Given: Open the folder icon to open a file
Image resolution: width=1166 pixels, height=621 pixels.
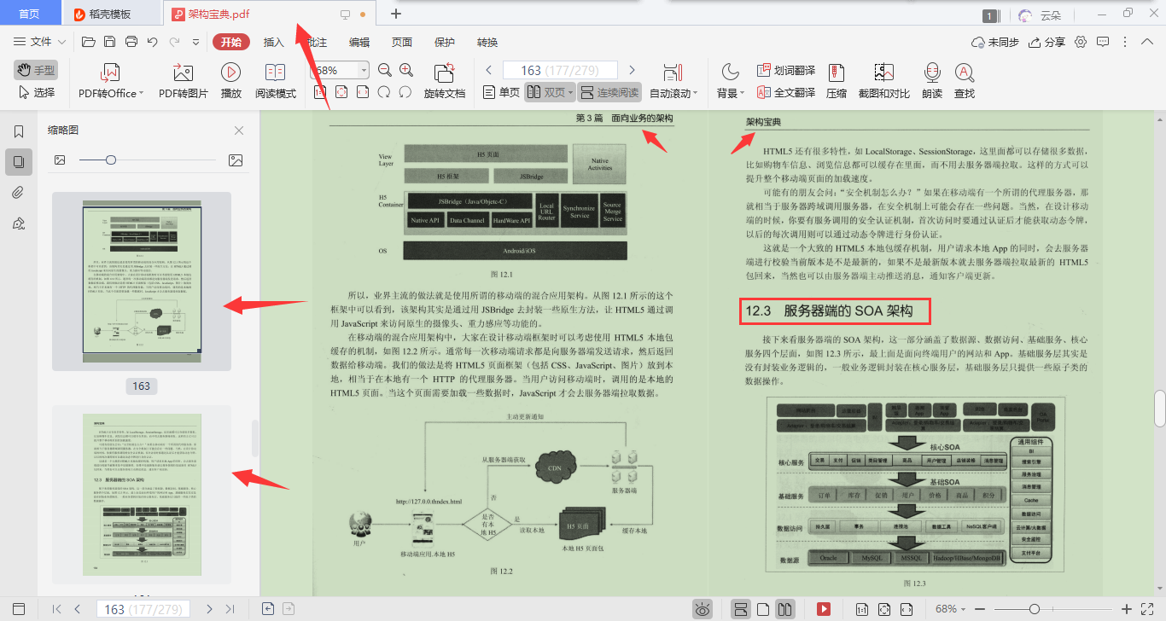Looking at the screenshot, I should coord(88,42).
